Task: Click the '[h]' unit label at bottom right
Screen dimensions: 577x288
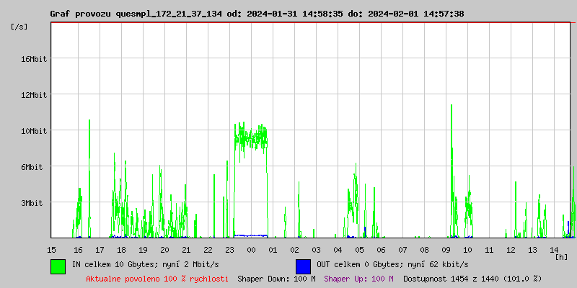Action: tap(561, 256)
